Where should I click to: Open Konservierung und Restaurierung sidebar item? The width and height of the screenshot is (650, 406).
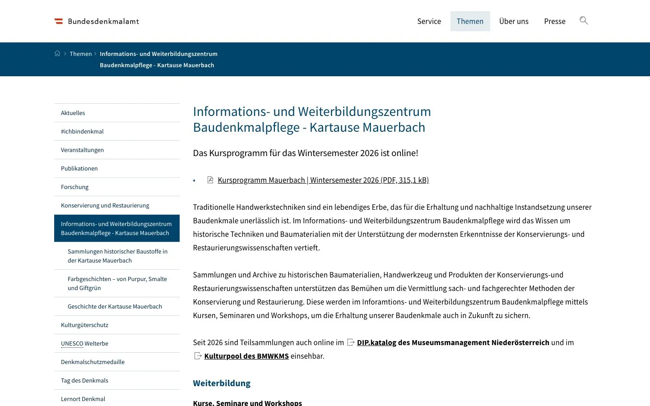(117, 205)
